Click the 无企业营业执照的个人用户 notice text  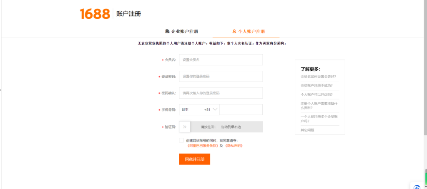[x=212, y=43]
